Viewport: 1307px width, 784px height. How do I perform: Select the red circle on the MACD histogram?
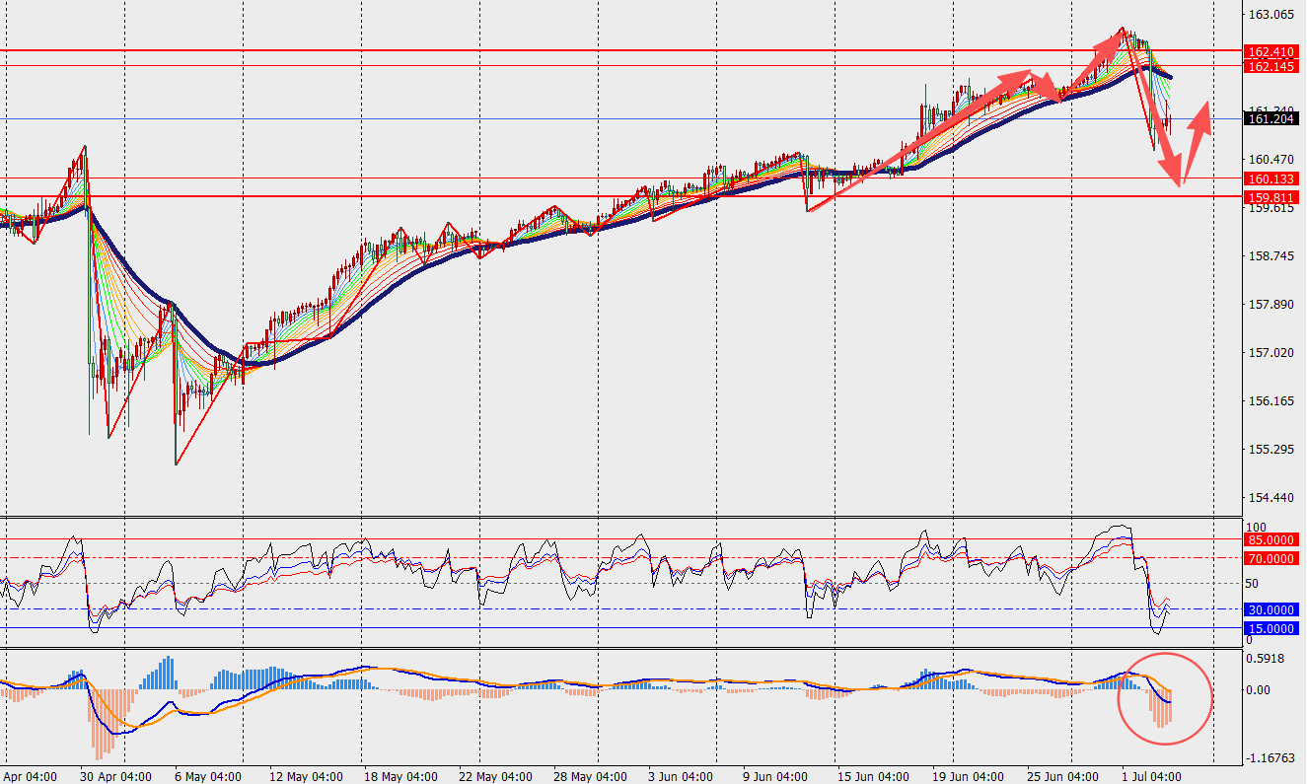pyautogui.click(x=1164, y=698)
